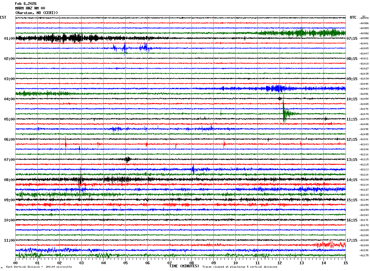This screenshot has height=271, width=370.
Task: Click the "07:00" CST hour label
Action: pos(9,160)
